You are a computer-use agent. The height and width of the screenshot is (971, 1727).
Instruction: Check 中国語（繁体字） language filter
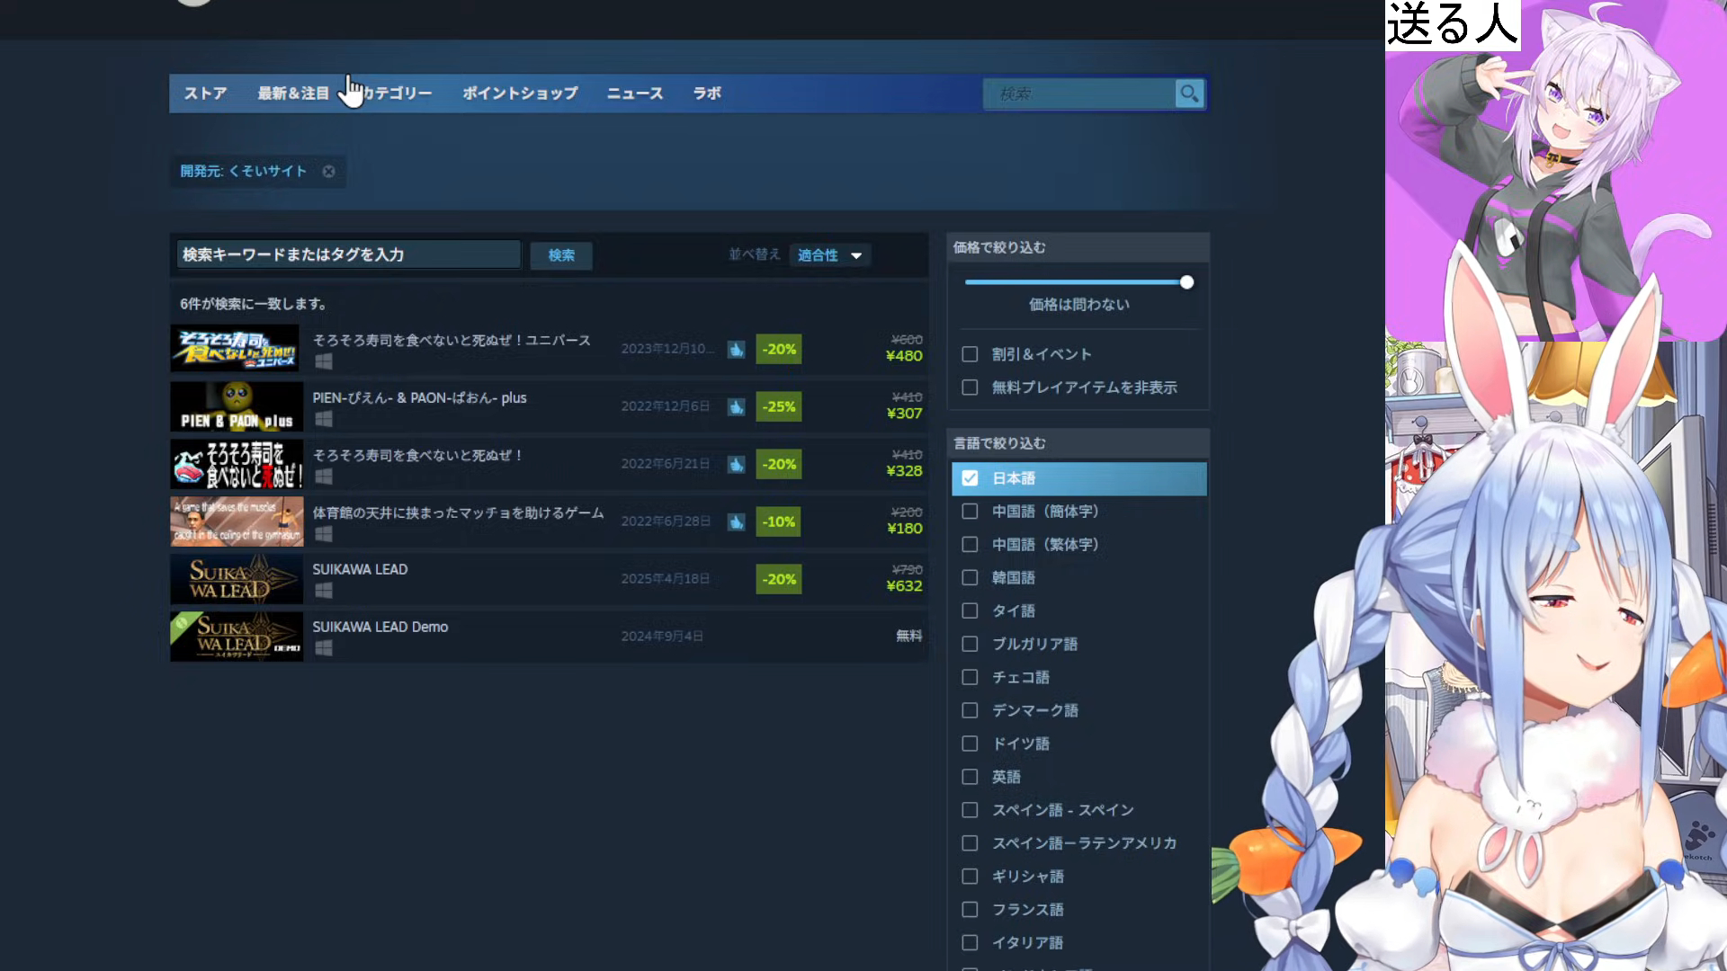[x=970, y=545]
